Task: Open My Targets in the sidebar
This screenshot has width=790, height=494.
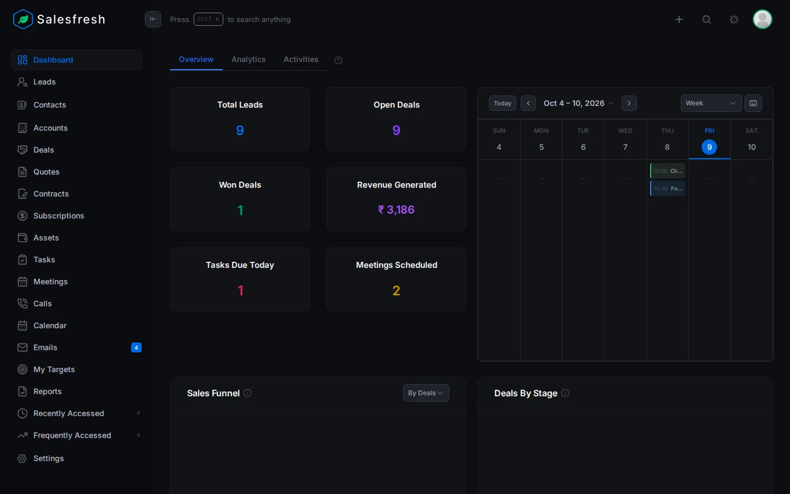Action: click(76, 369)
